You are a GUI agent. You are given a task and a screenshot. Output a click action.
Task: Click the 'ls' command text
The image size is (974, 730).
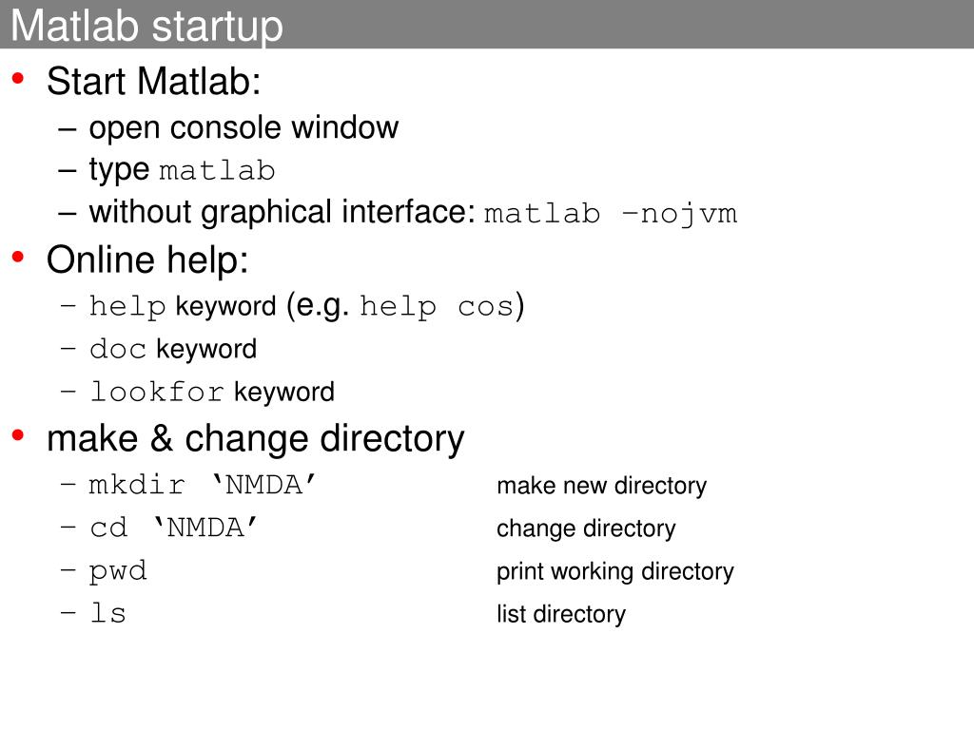coord(108,613)
